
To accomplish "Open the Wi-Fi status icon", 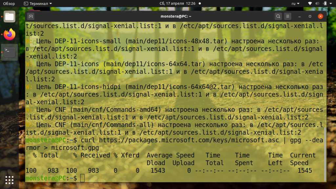I will (x=309, y=3).
